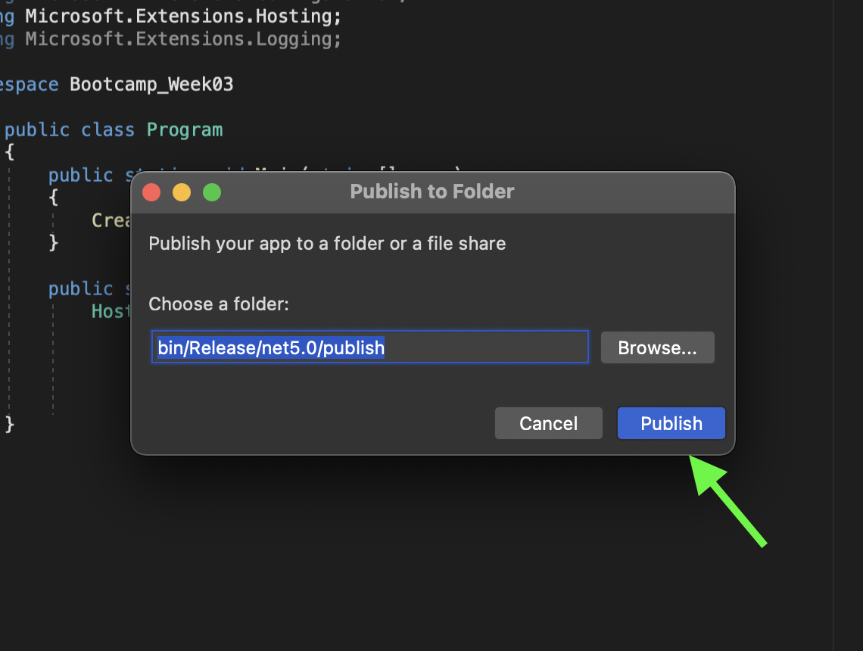This screenshot has width=863, height=651.
Task: Click the closing brace at file bottom
Action: coord(8,425)
